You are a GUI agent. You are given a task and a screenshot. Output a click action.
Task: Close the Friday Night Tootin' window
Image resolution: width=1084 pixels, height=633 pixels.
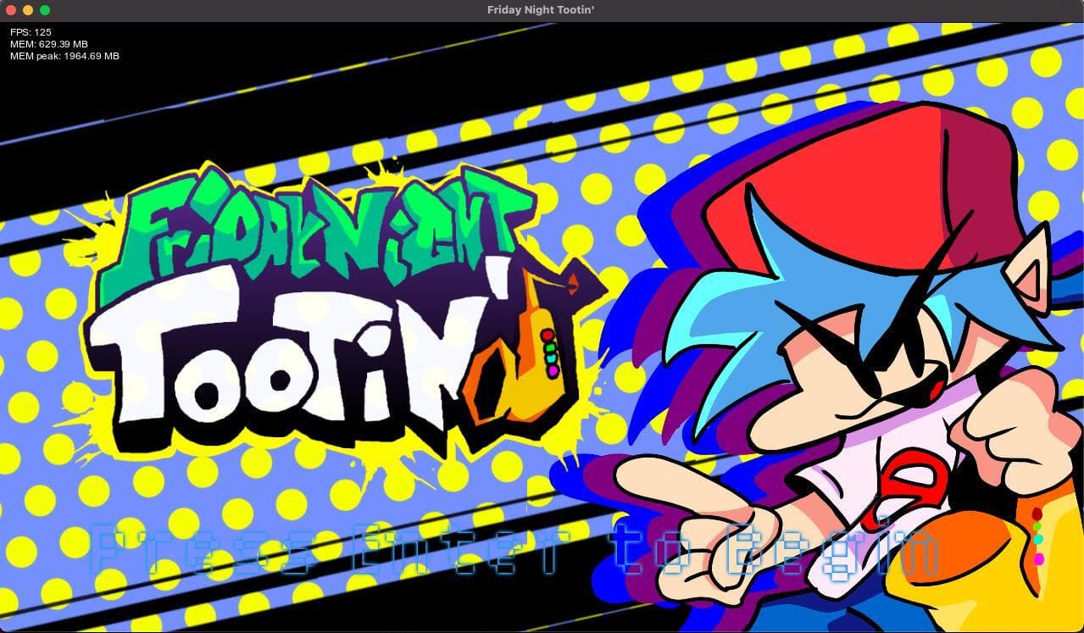click(11, 10)
